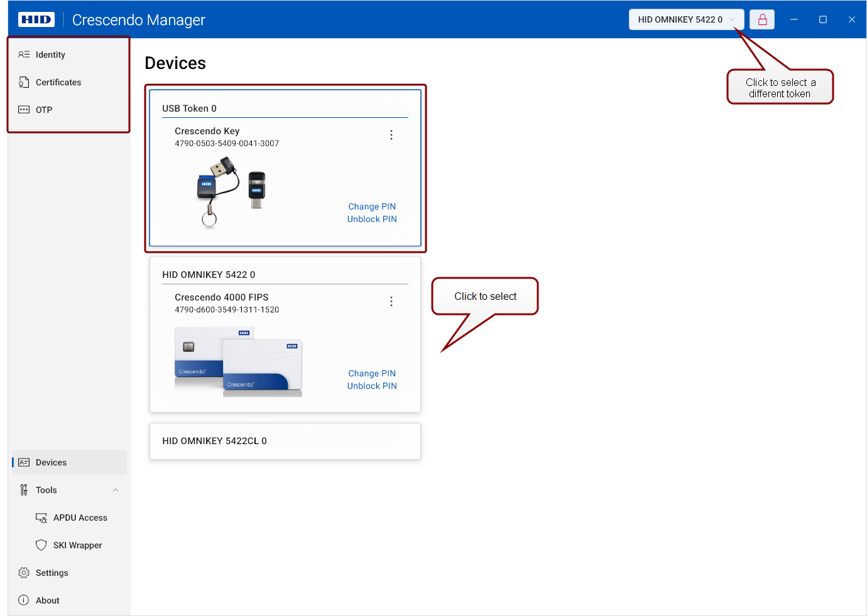Click the HID OMNIKEY 5422 0 card heading
This screenshot has height=616, width=867.
(x=209, y=275)
